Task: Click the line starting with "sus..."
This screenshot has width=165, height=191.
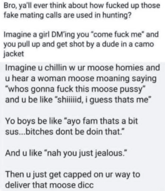Action: (65, 132)
